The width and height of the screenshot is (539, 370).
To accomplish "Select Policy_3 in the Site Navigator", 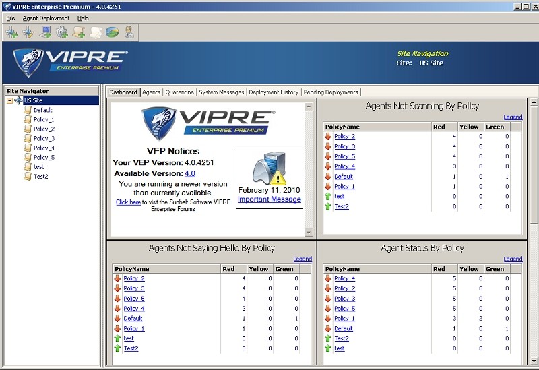I will tap(44, 138).
